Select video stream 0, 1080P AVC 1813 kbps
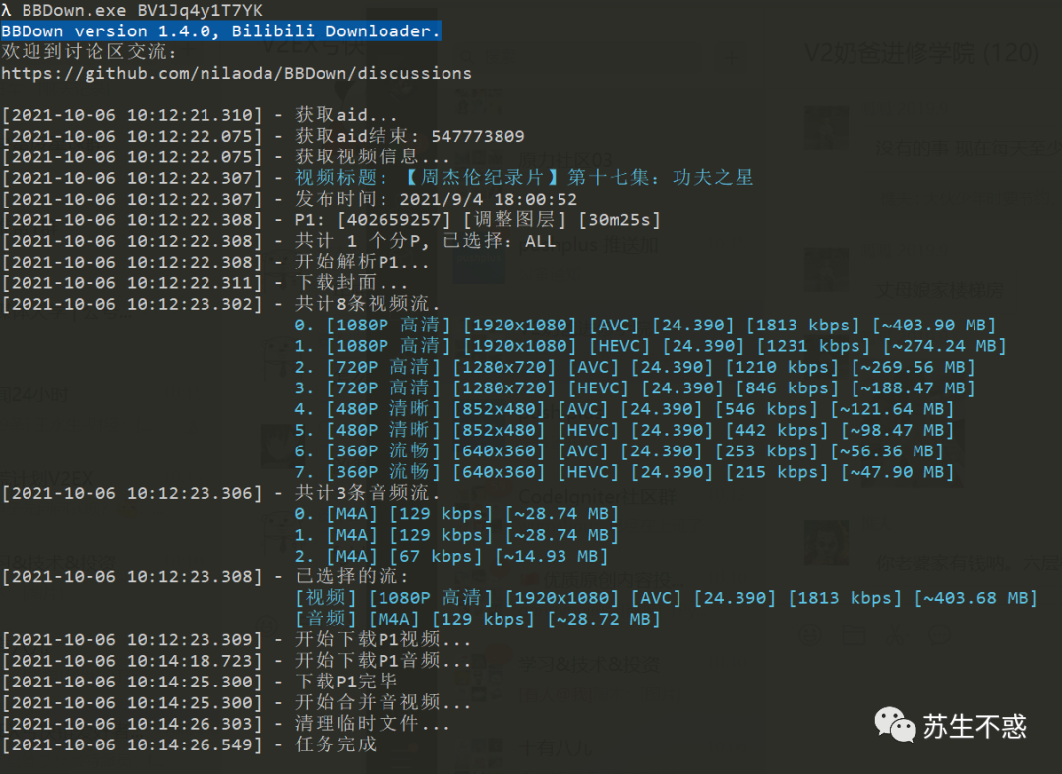 645,325
